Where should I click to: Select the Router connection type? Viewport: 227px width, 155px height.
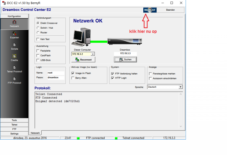click(38, 32)
